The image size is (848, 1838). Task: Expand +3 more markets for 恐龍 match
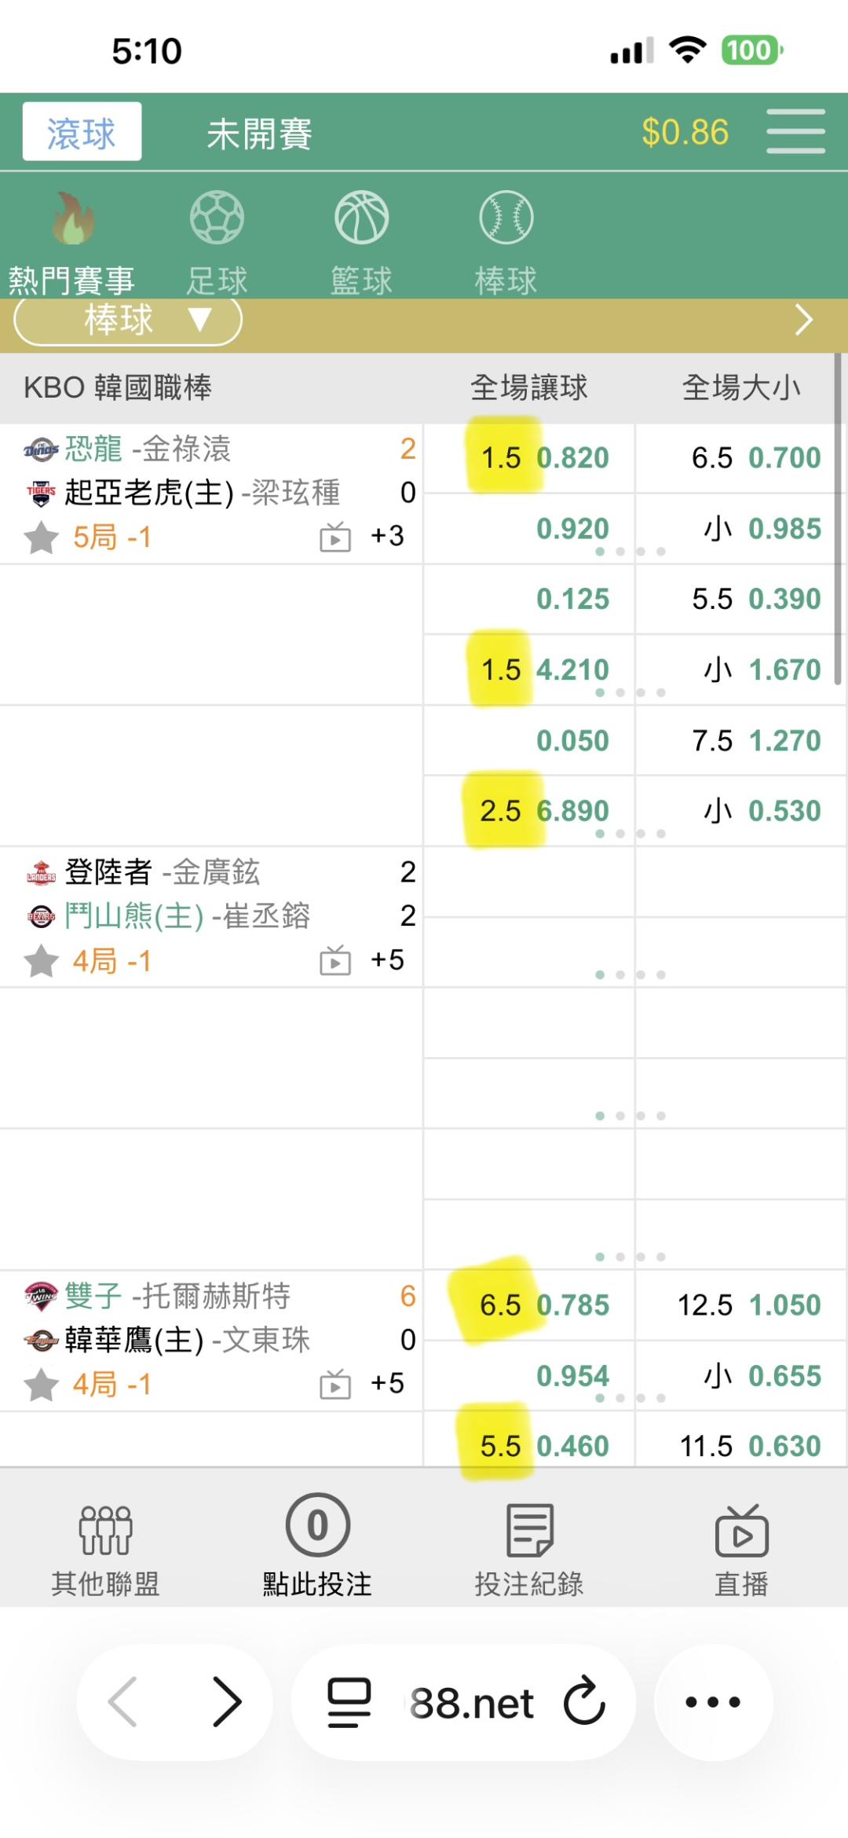click(387, 537)
